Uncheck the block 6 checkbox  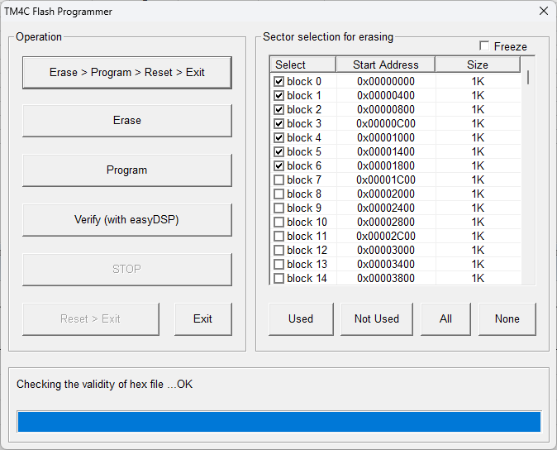coord(278,166)
